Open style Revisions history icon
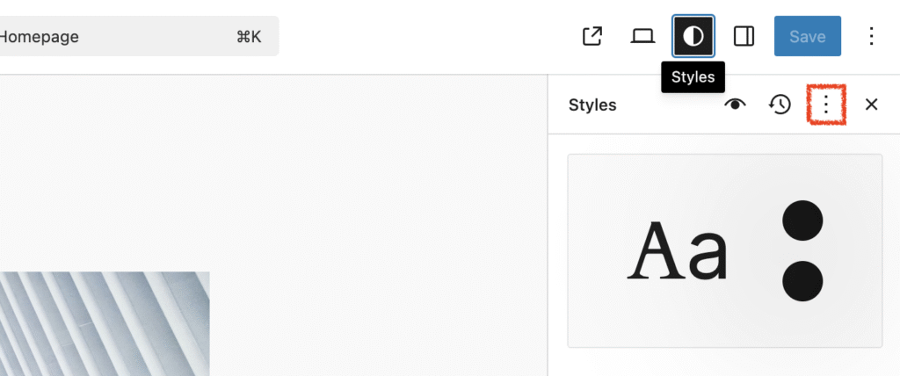Viewport: 900px width, 376px height. [780, 105]
